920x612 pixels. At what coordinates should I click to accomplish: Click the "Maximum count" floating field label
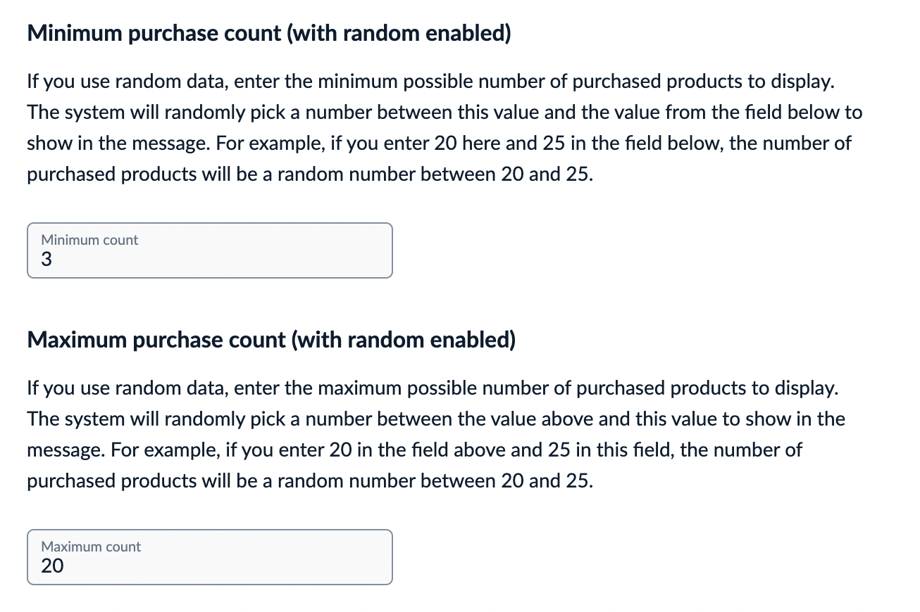click(91, 547)
